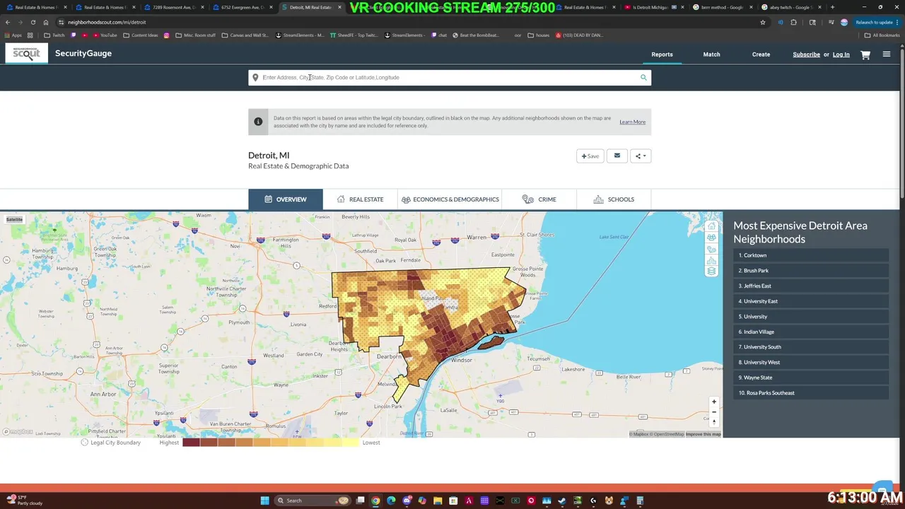Open the stacked layers map icon
Screen dimensions: 905x509
point(711,271)
